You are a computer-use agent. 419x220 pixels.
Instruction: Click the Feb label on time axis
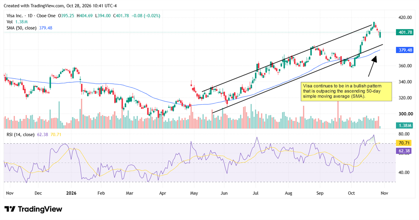tap(101, 193)
